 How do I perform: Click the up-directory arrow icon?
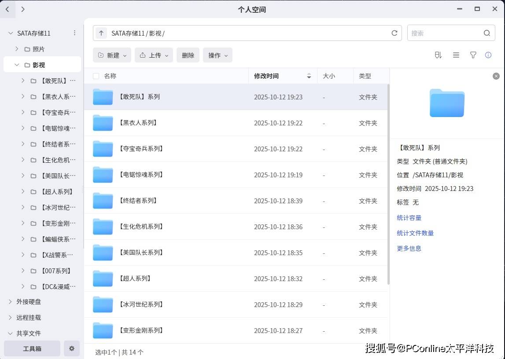pos(101,33)
